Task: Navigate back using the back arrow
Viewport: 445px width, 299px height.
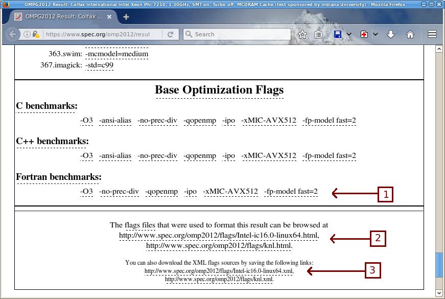Action: click(11, 34)
